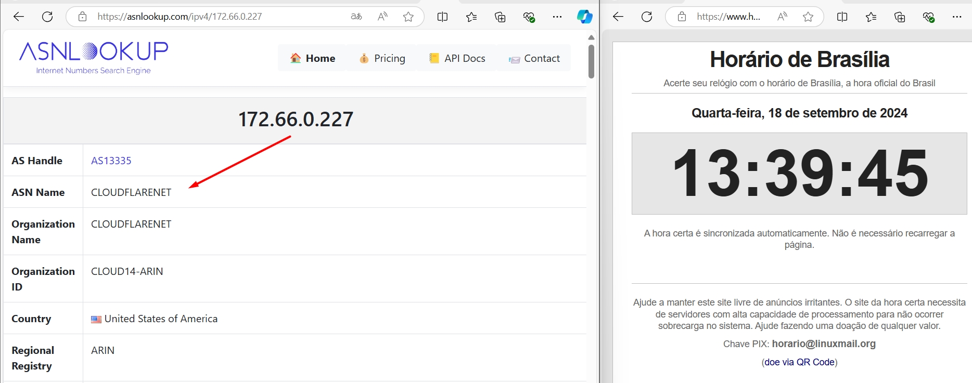Click the doe via QR Code link
The height and width of the screenshot is (383, 972).
[x=799, y=362]
